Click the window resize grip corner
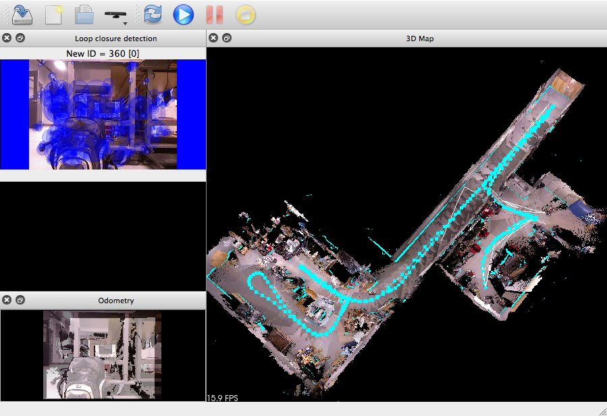The image size is (607, 416). tap(602, 411)
